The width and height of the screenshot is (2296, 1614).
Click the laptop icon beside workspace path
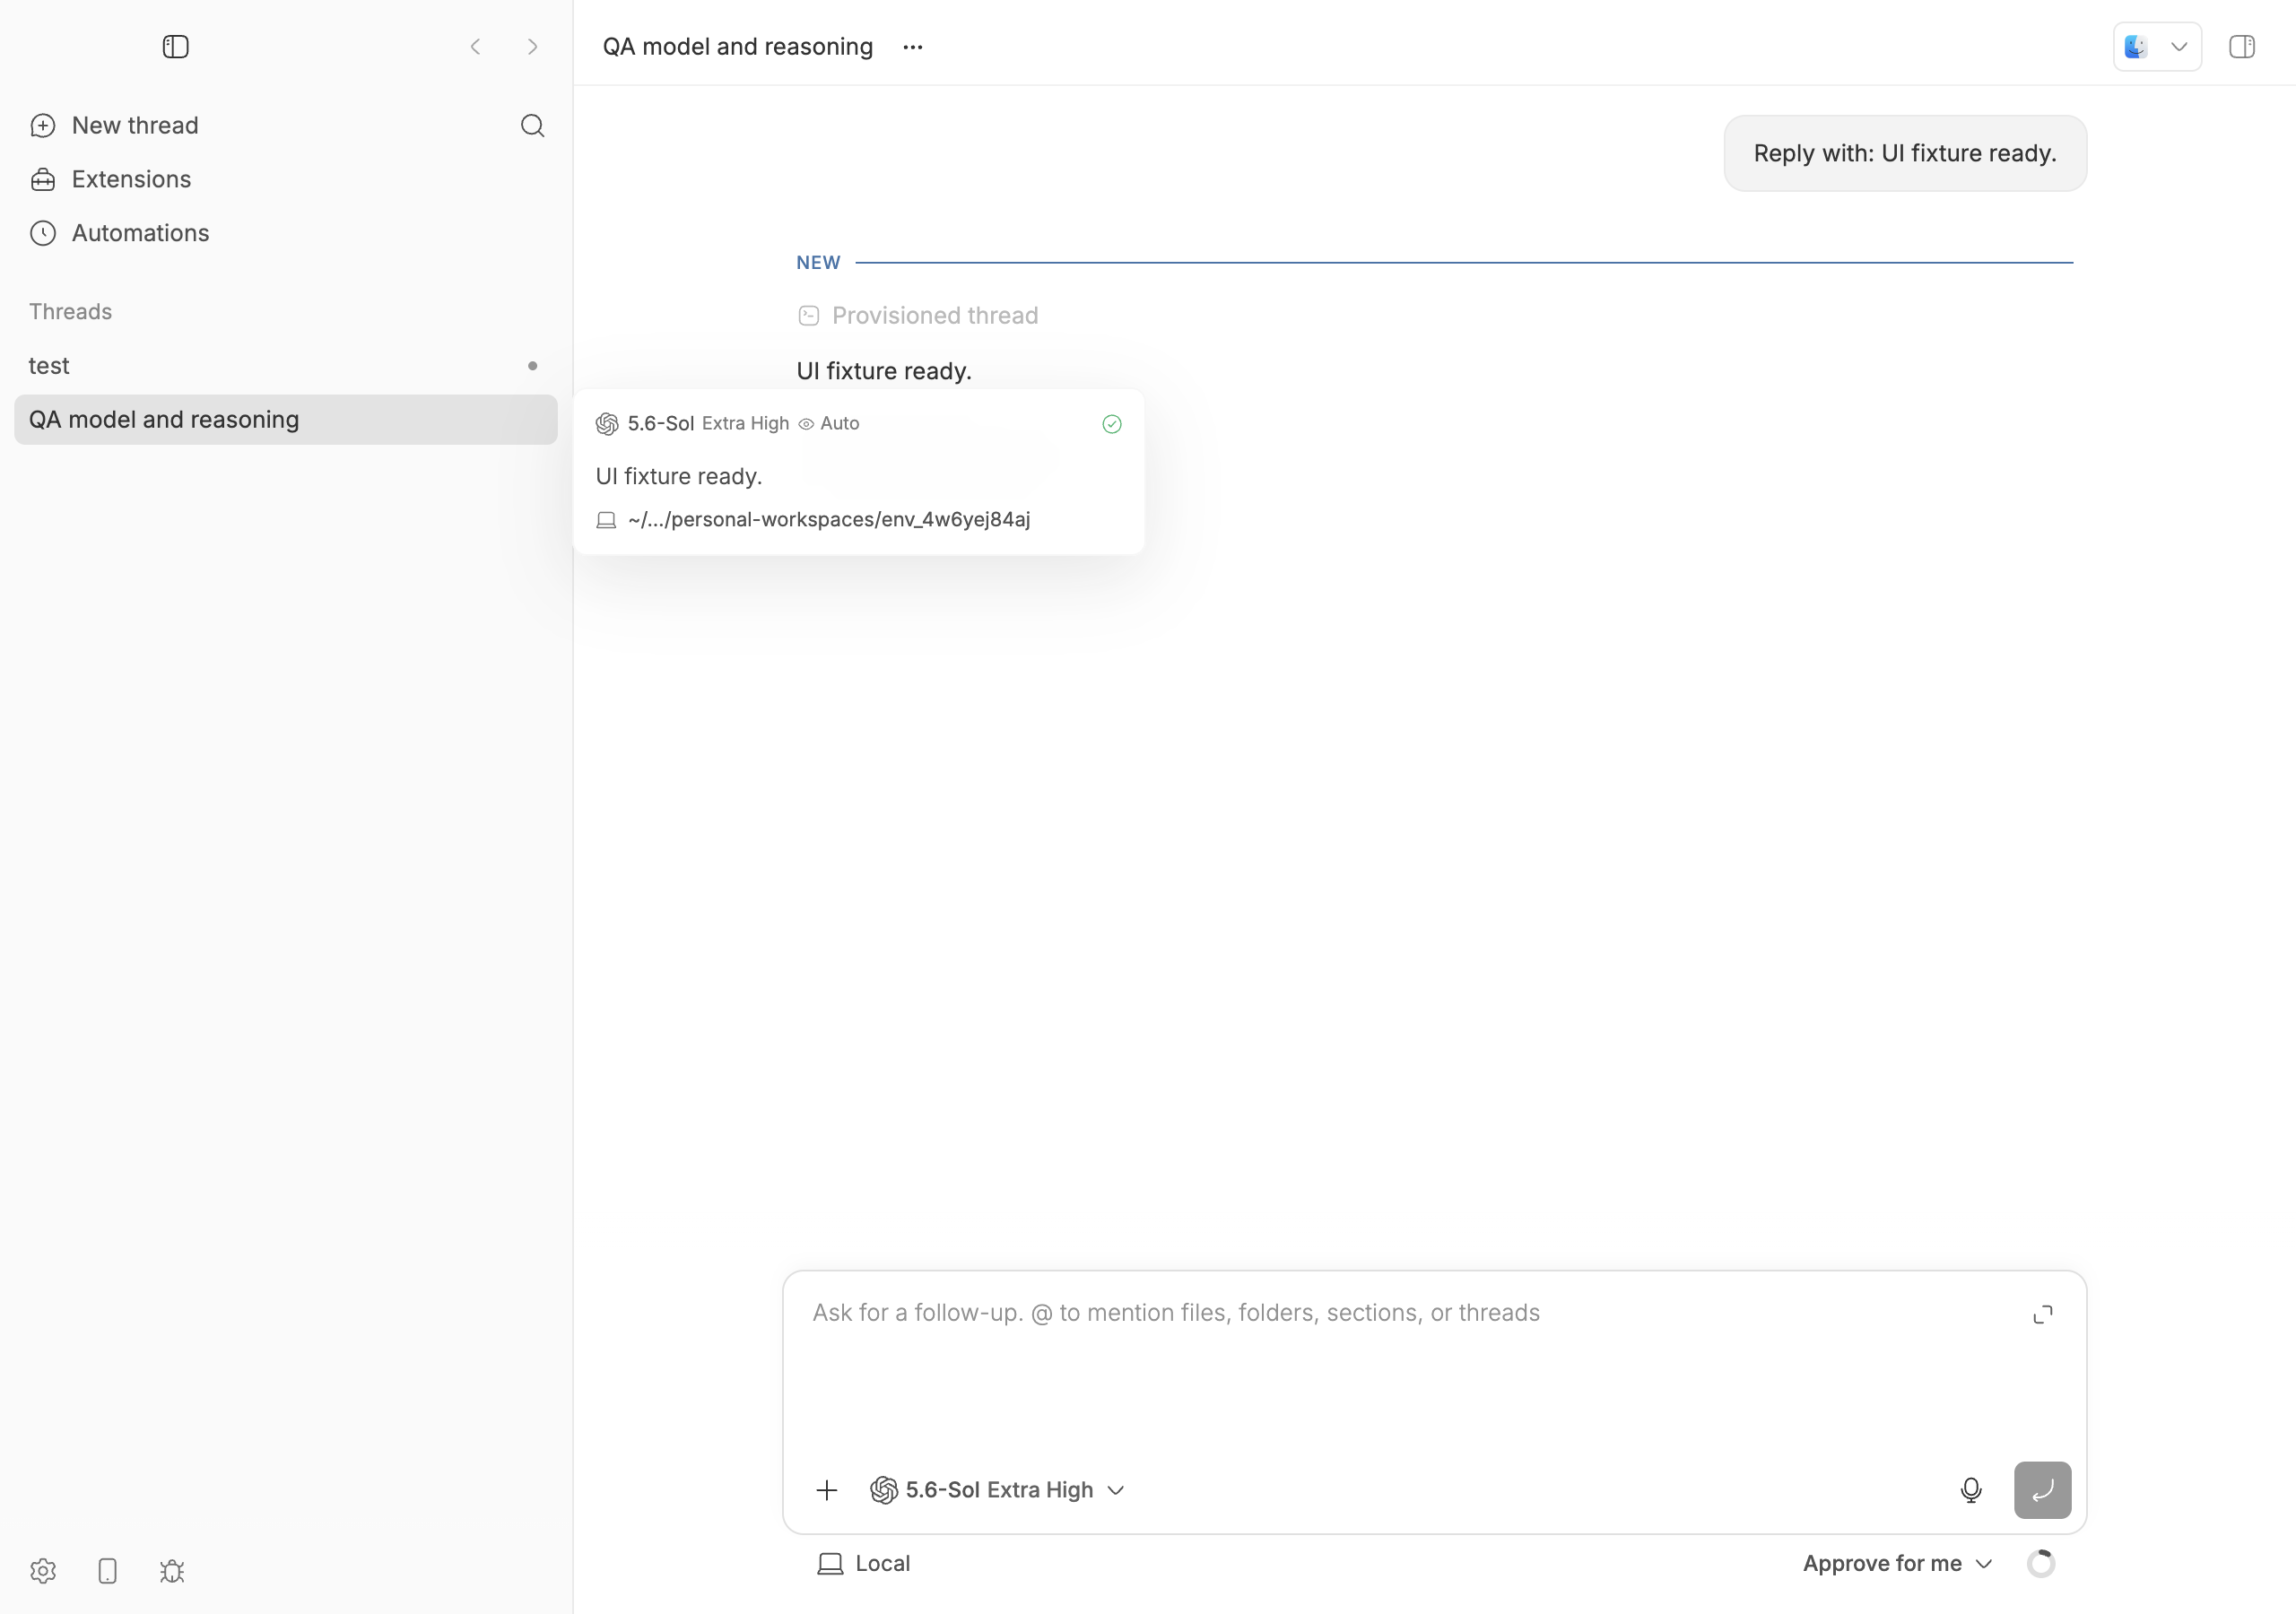point(606,520)
